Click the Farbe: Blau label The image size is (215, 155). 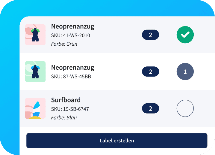(x=64, y=117)
